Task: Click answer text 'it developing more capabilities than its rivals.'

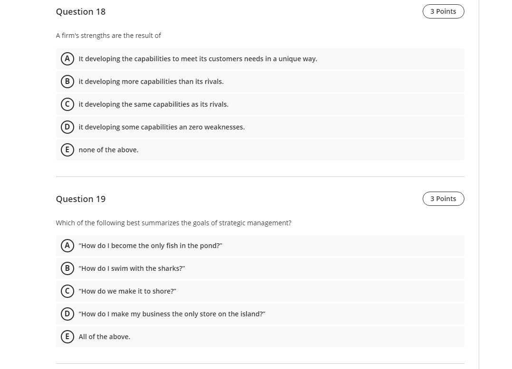Action: coord(151,82)
